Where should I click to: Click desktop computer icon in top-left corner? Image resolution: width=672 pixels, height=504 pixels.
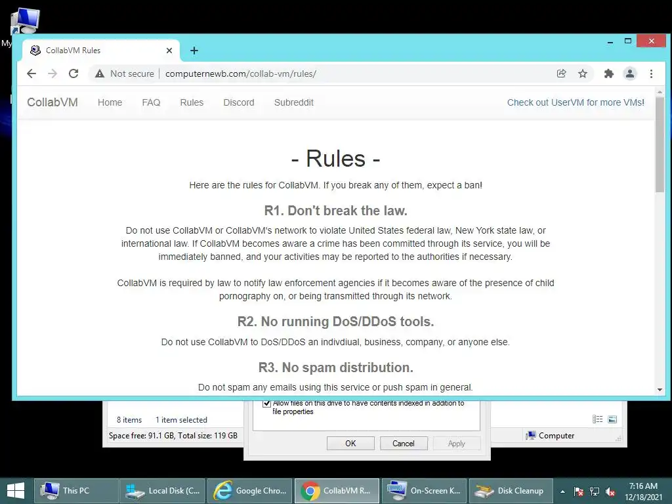click(25, 20)
